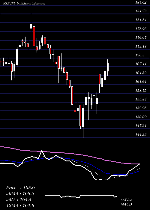Select the 164.52 price label
The width and height of the screenshot is (150, 210).
coord(141,73)
